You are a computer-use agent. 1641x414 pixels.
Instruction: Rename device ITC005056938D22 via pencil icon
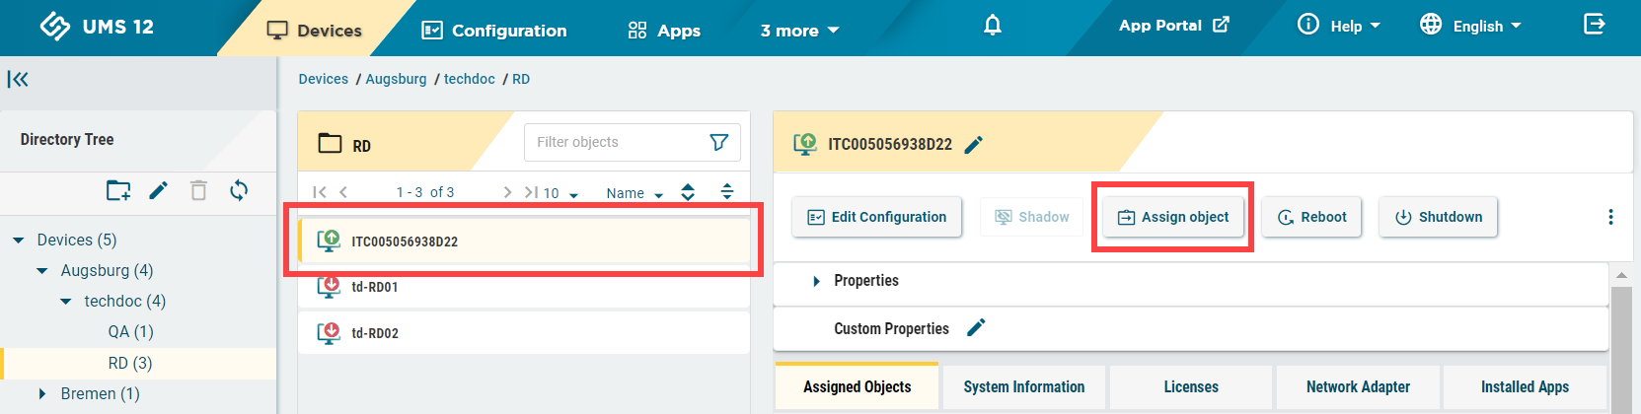(x=974, y=145)
